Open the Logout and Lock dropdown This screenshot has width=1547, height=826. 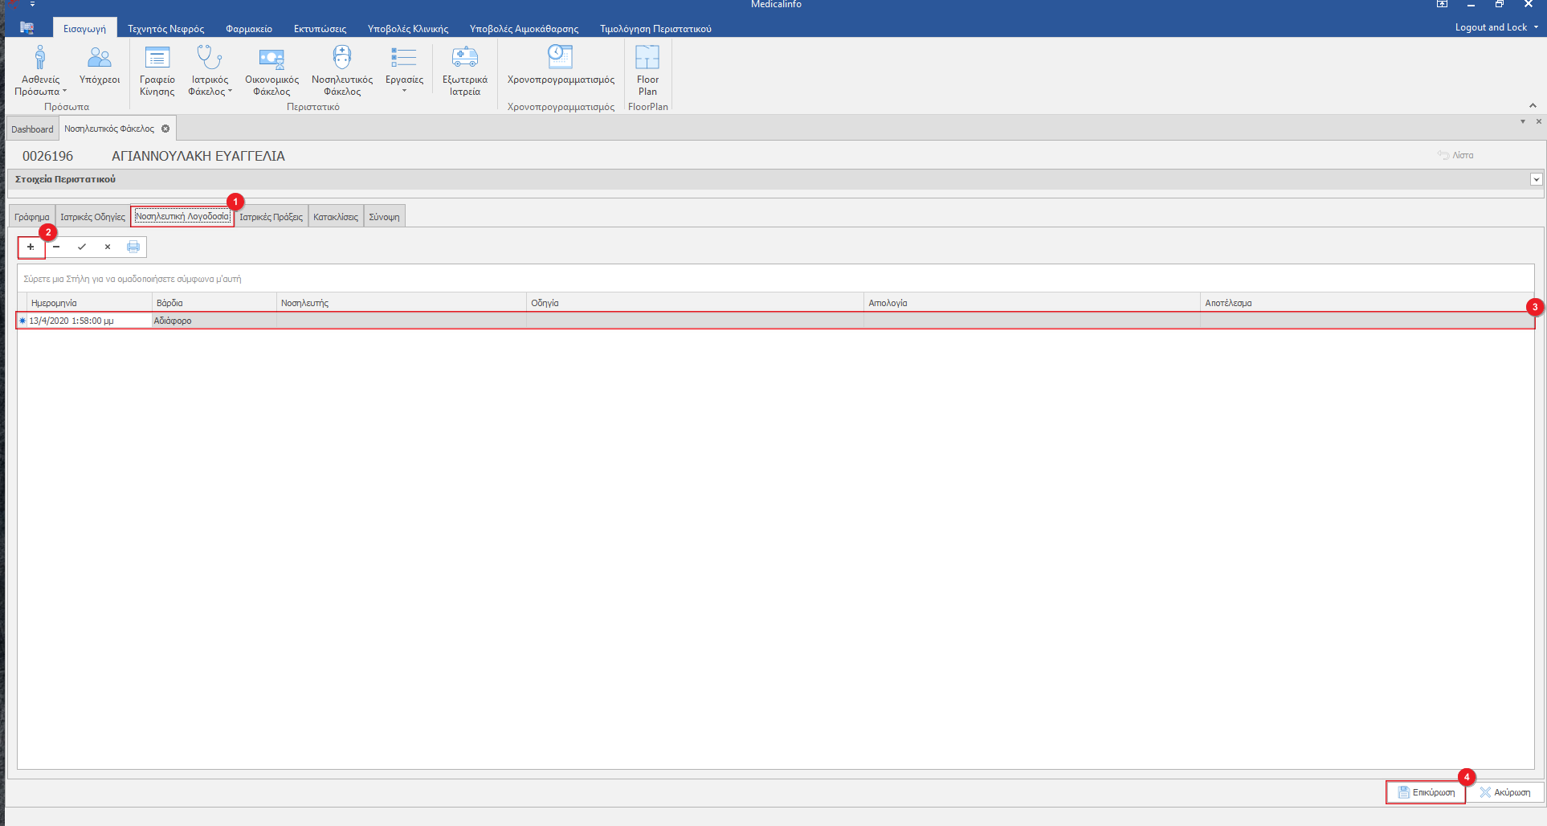(x=1496, y=27)
